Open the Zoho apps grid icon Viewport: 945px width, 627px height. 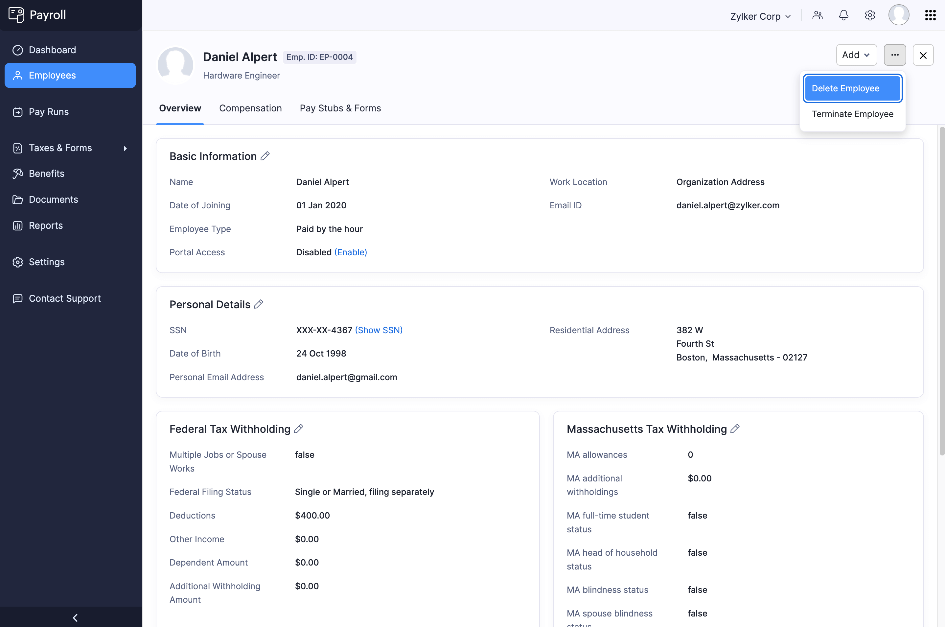point(930,15)
